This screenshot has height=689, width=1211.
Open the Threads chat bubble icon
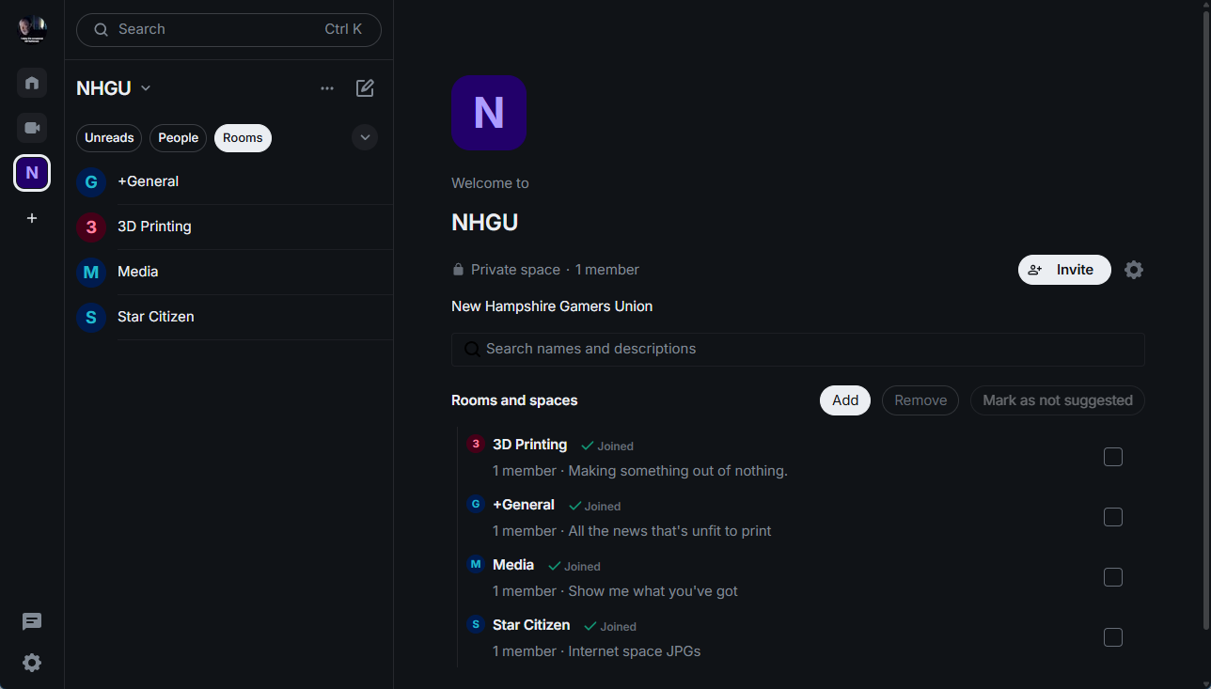[x=32, y=621]
